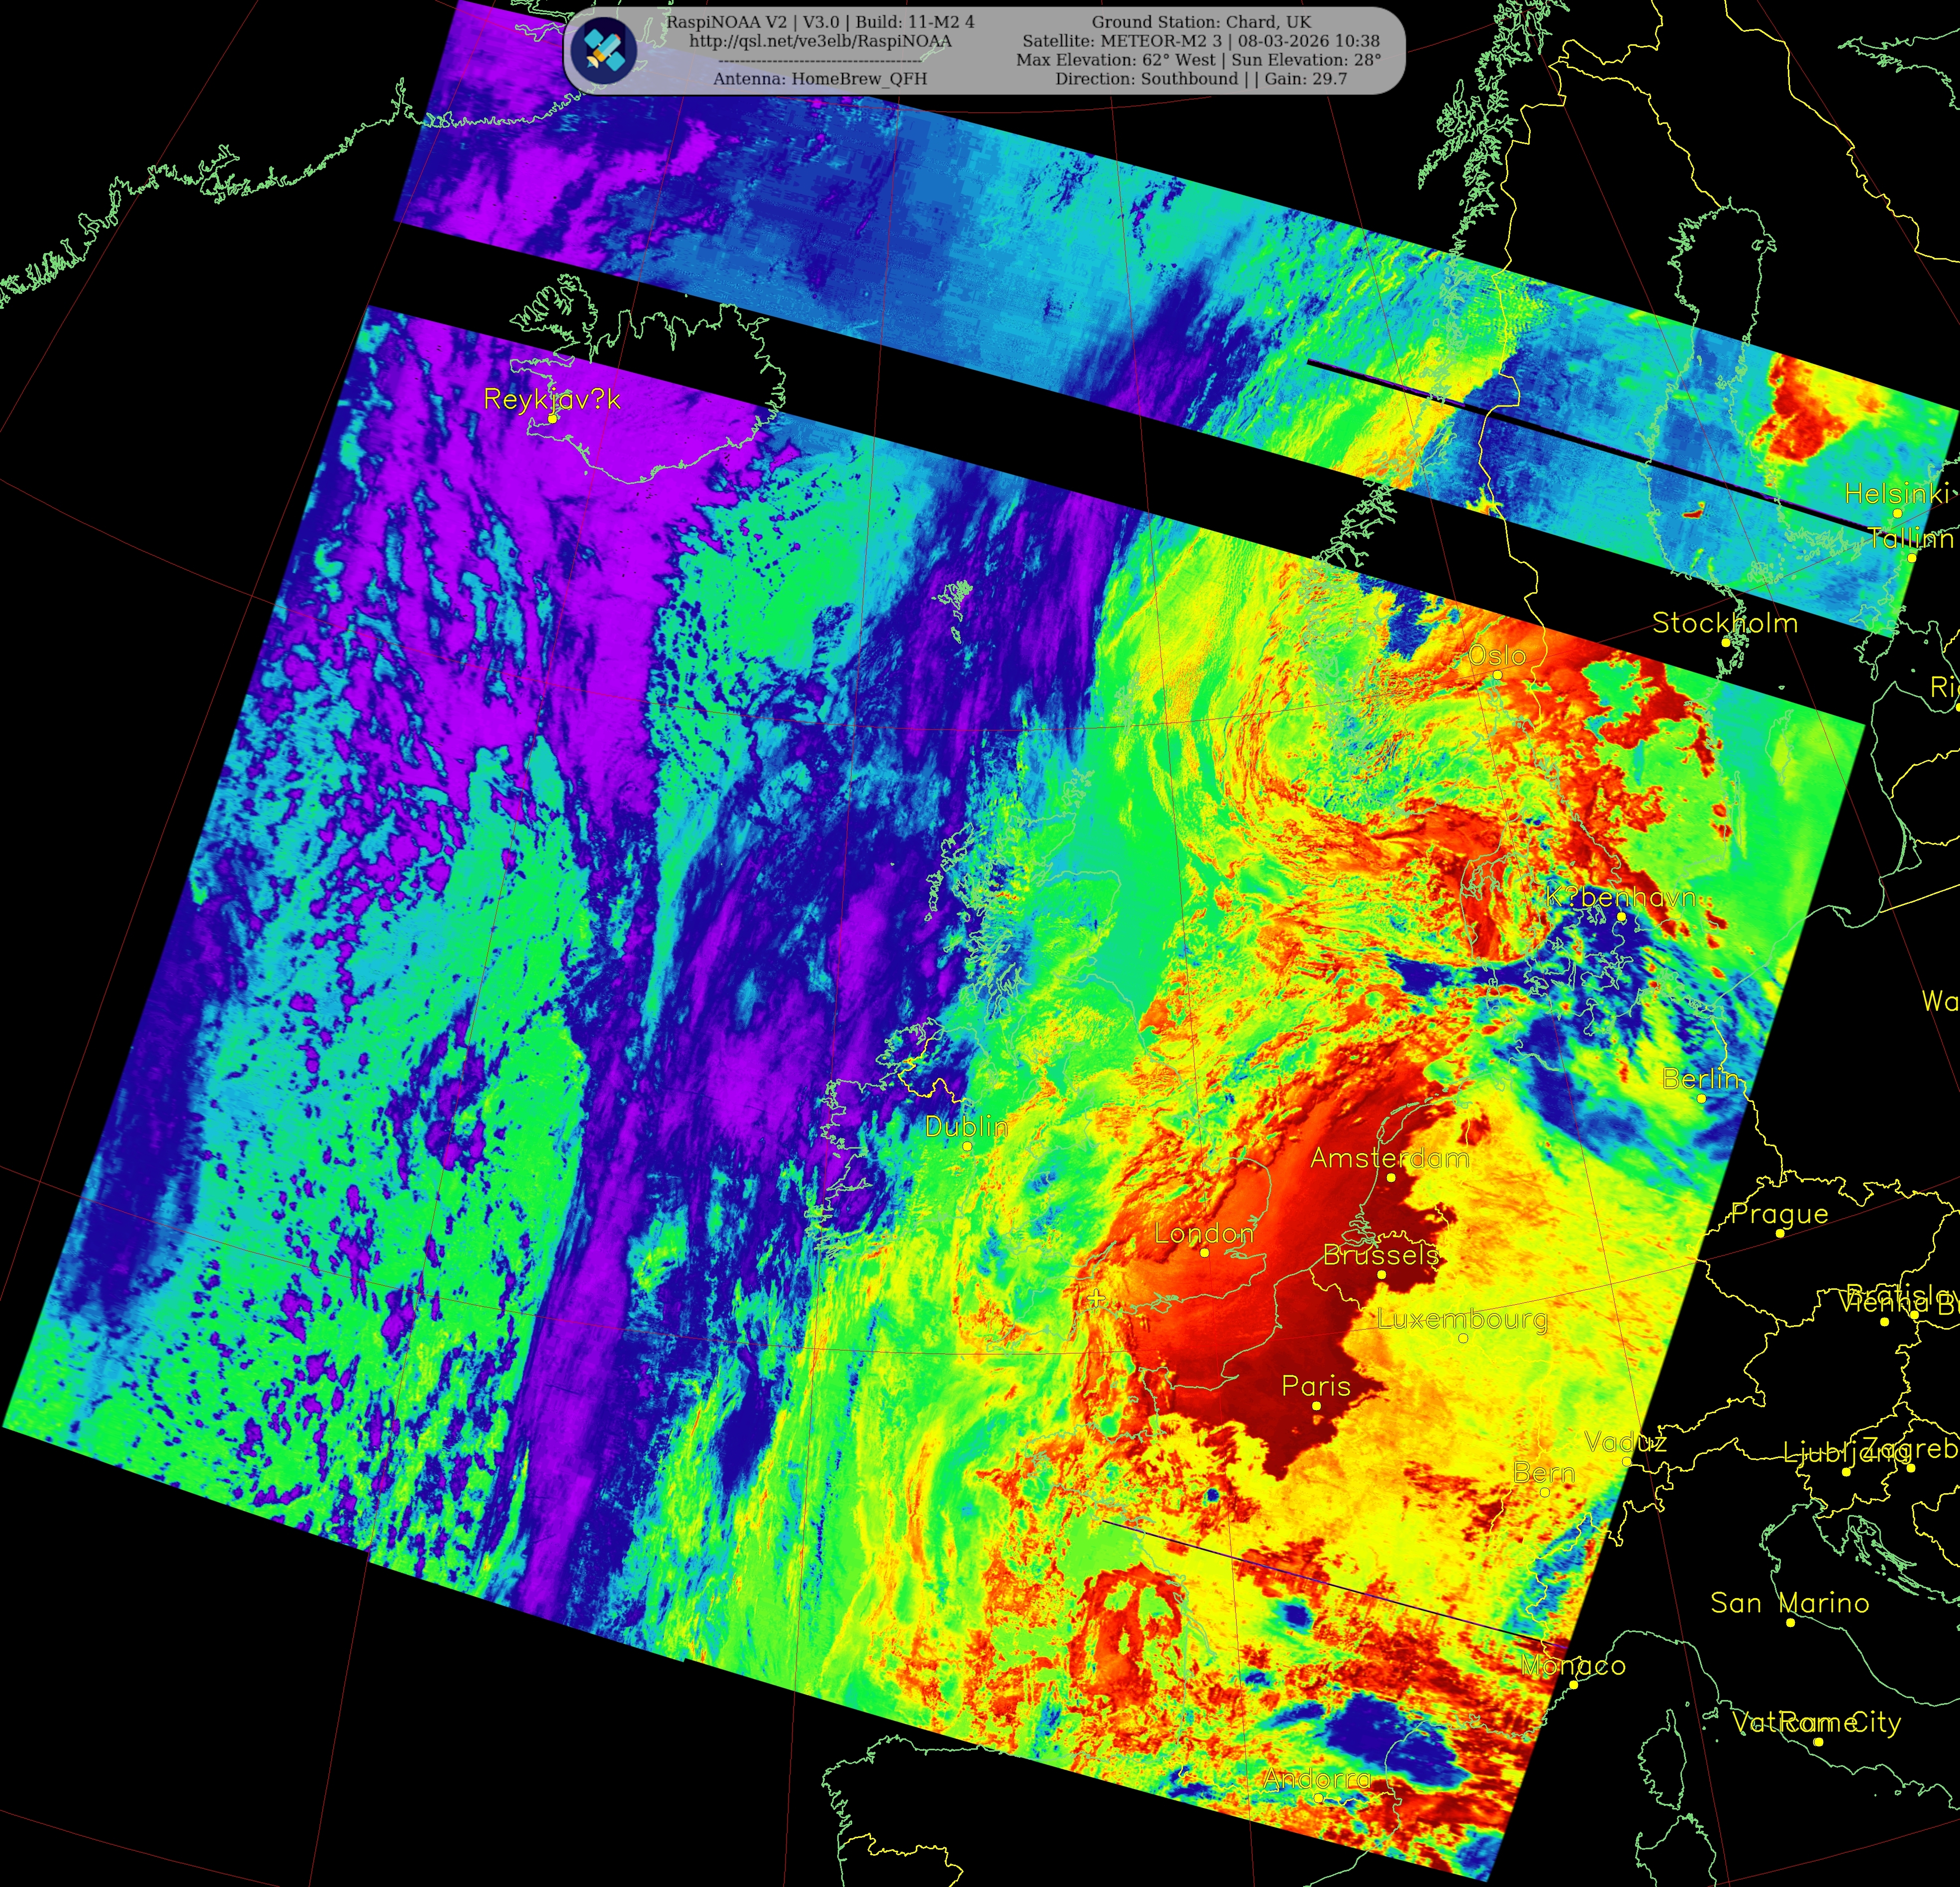Click the Chard ground station cross marker
This screenshot has height=1887, width=1960.
point(1096,1298)
